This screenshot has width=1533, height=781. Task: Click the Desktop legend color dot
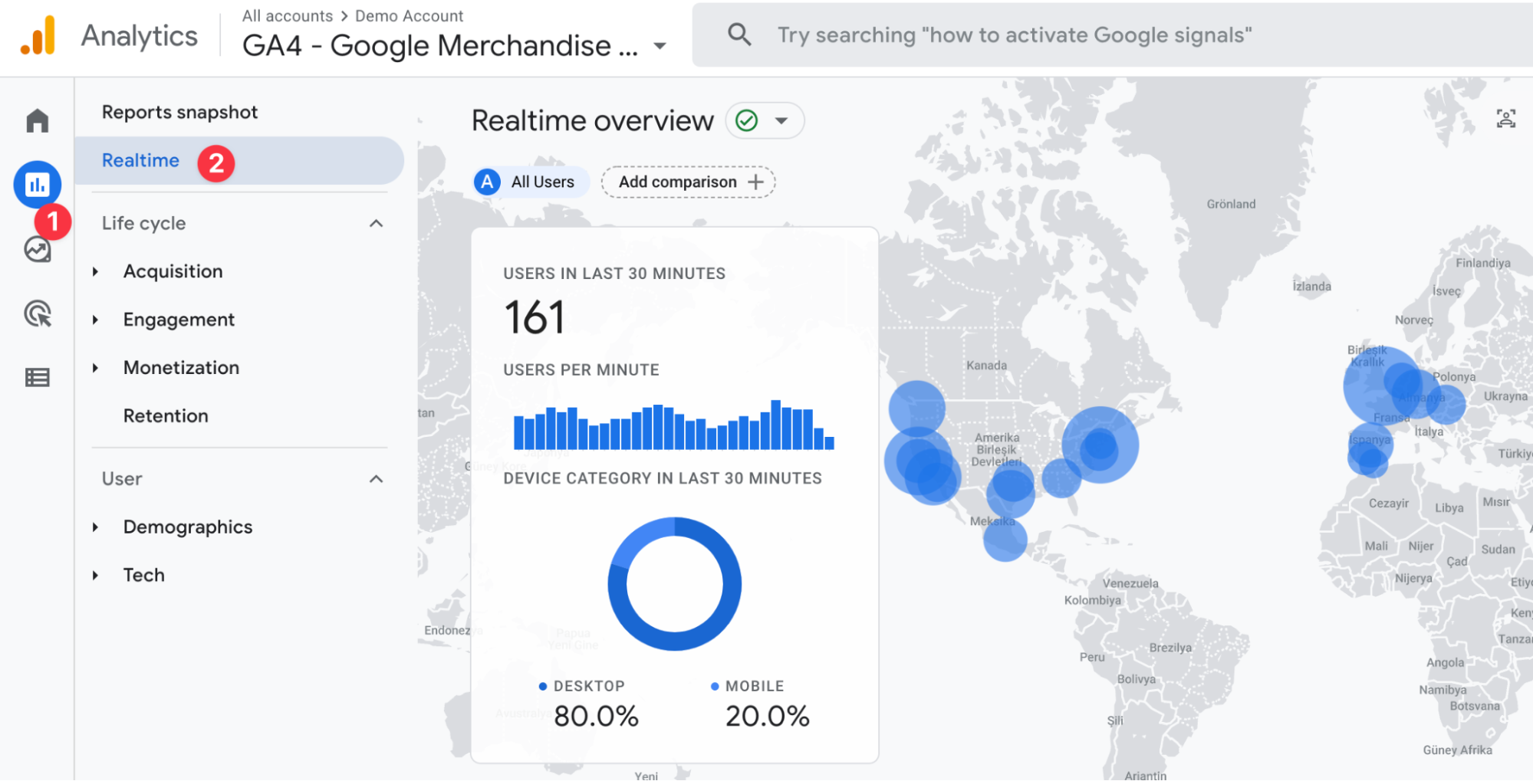click(x=543, y=687)
